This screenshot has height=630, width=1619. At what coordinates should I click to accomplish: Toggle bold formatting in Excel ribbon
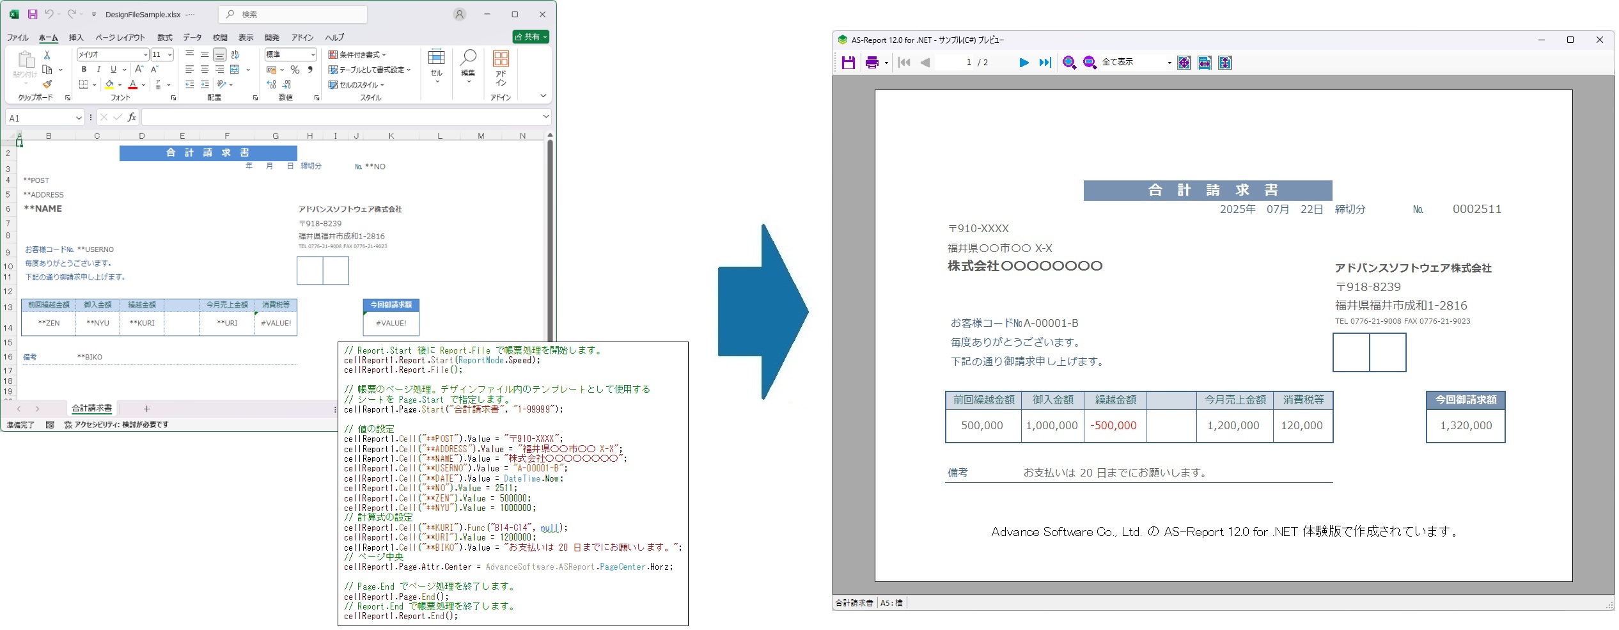(x=84, y=69)
